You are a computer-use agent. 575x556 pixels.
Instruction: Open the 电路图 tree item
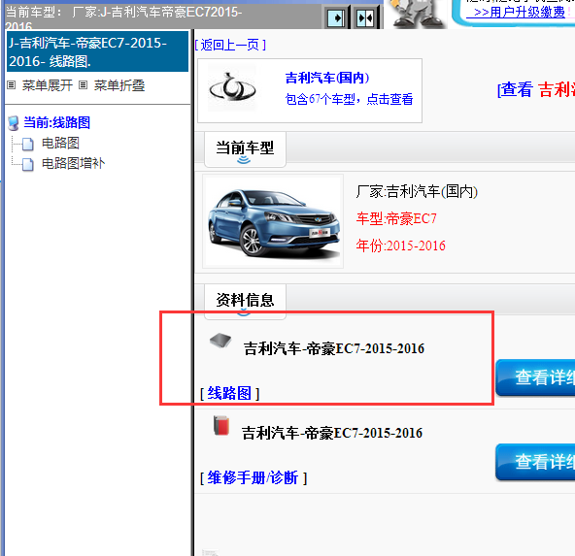tap(60, 143)
